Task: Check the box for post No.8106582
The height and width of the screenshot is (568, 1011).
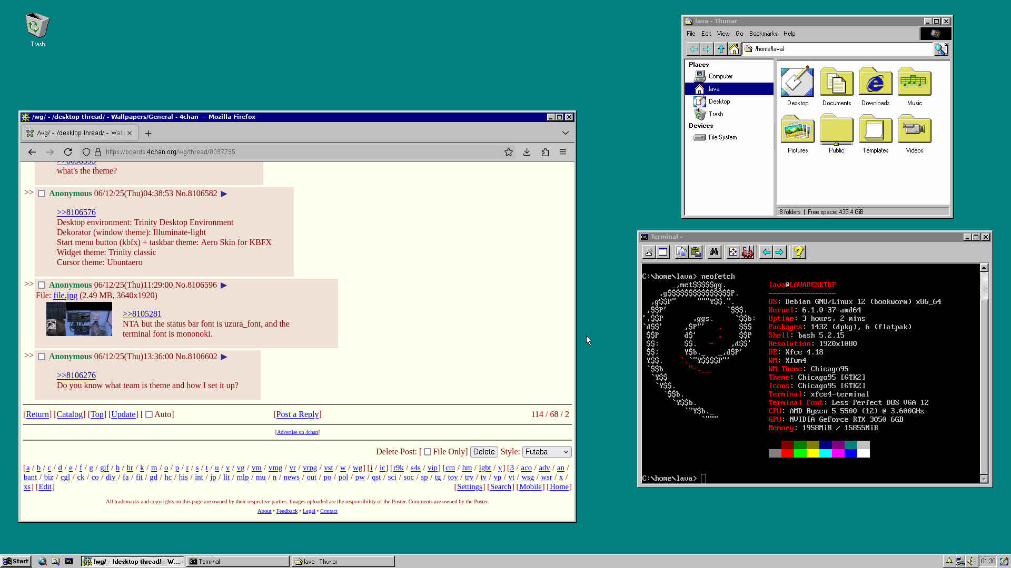Action: pyautogui.click(x=42, y=194)
